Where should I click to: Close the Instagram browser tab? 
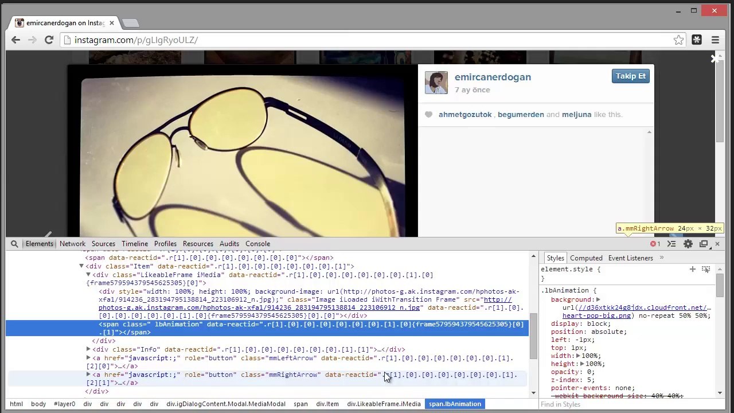pyautogui.click(x=111, y=23)
